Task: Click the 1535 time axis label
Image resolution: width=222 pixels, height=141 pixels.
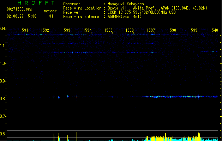Action: 108,30
